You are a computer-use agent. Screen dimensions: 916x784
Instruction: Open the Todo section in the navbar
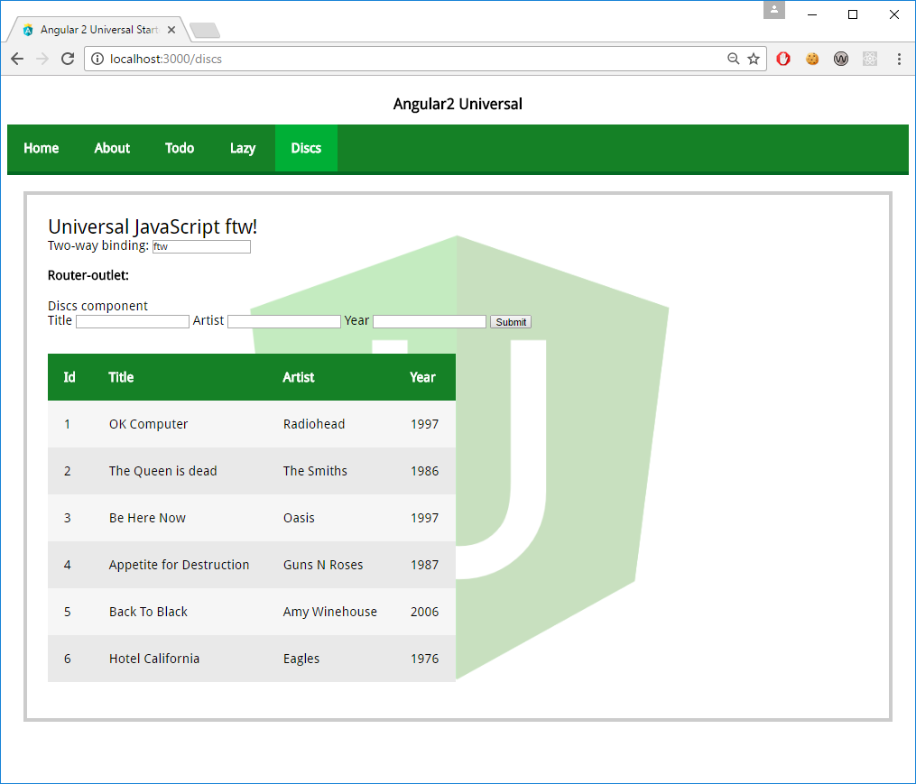(179, 148)
